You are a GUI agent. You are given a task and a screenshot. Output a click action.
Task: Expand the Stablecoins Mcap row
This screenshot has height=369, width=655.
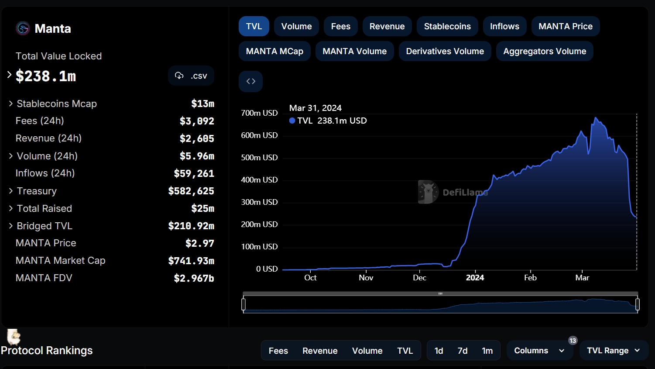(11, 103)
